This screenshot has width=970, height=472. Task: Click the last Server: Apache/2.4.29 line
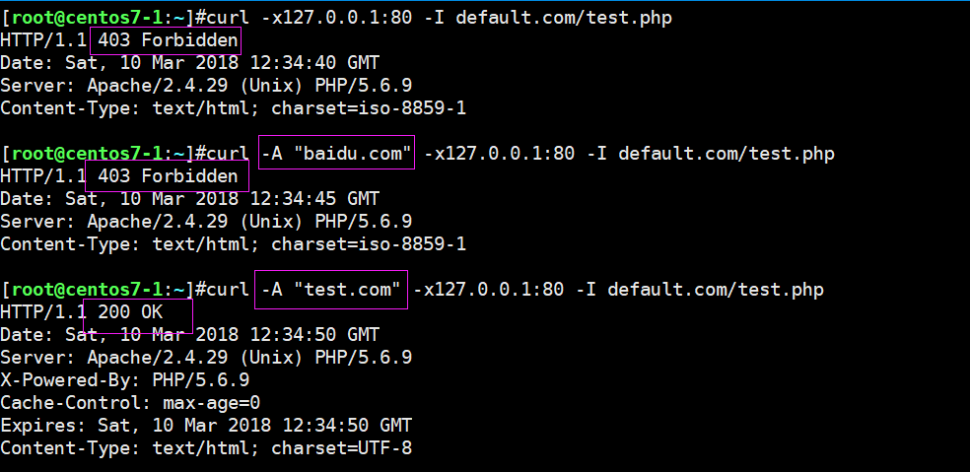(206, 358)
